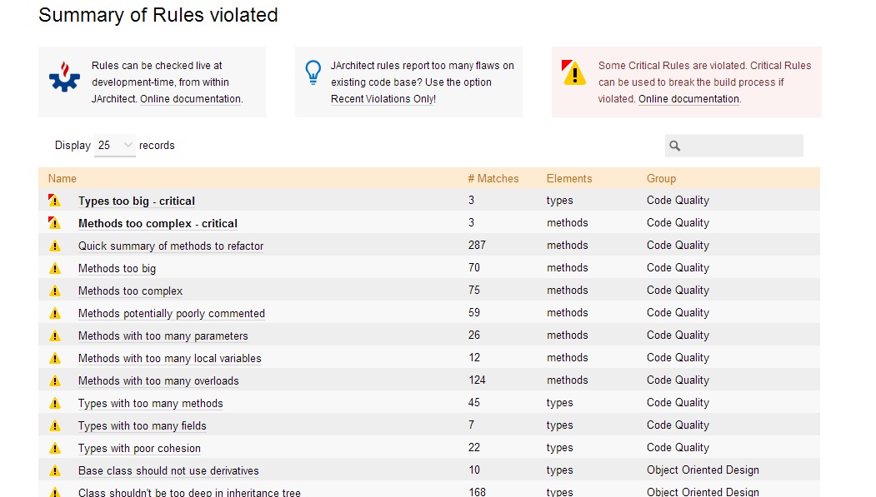The height and width of the screenshot is (497, 876).
Task: Click the large critical warning icon
Action: coord(573,72)
